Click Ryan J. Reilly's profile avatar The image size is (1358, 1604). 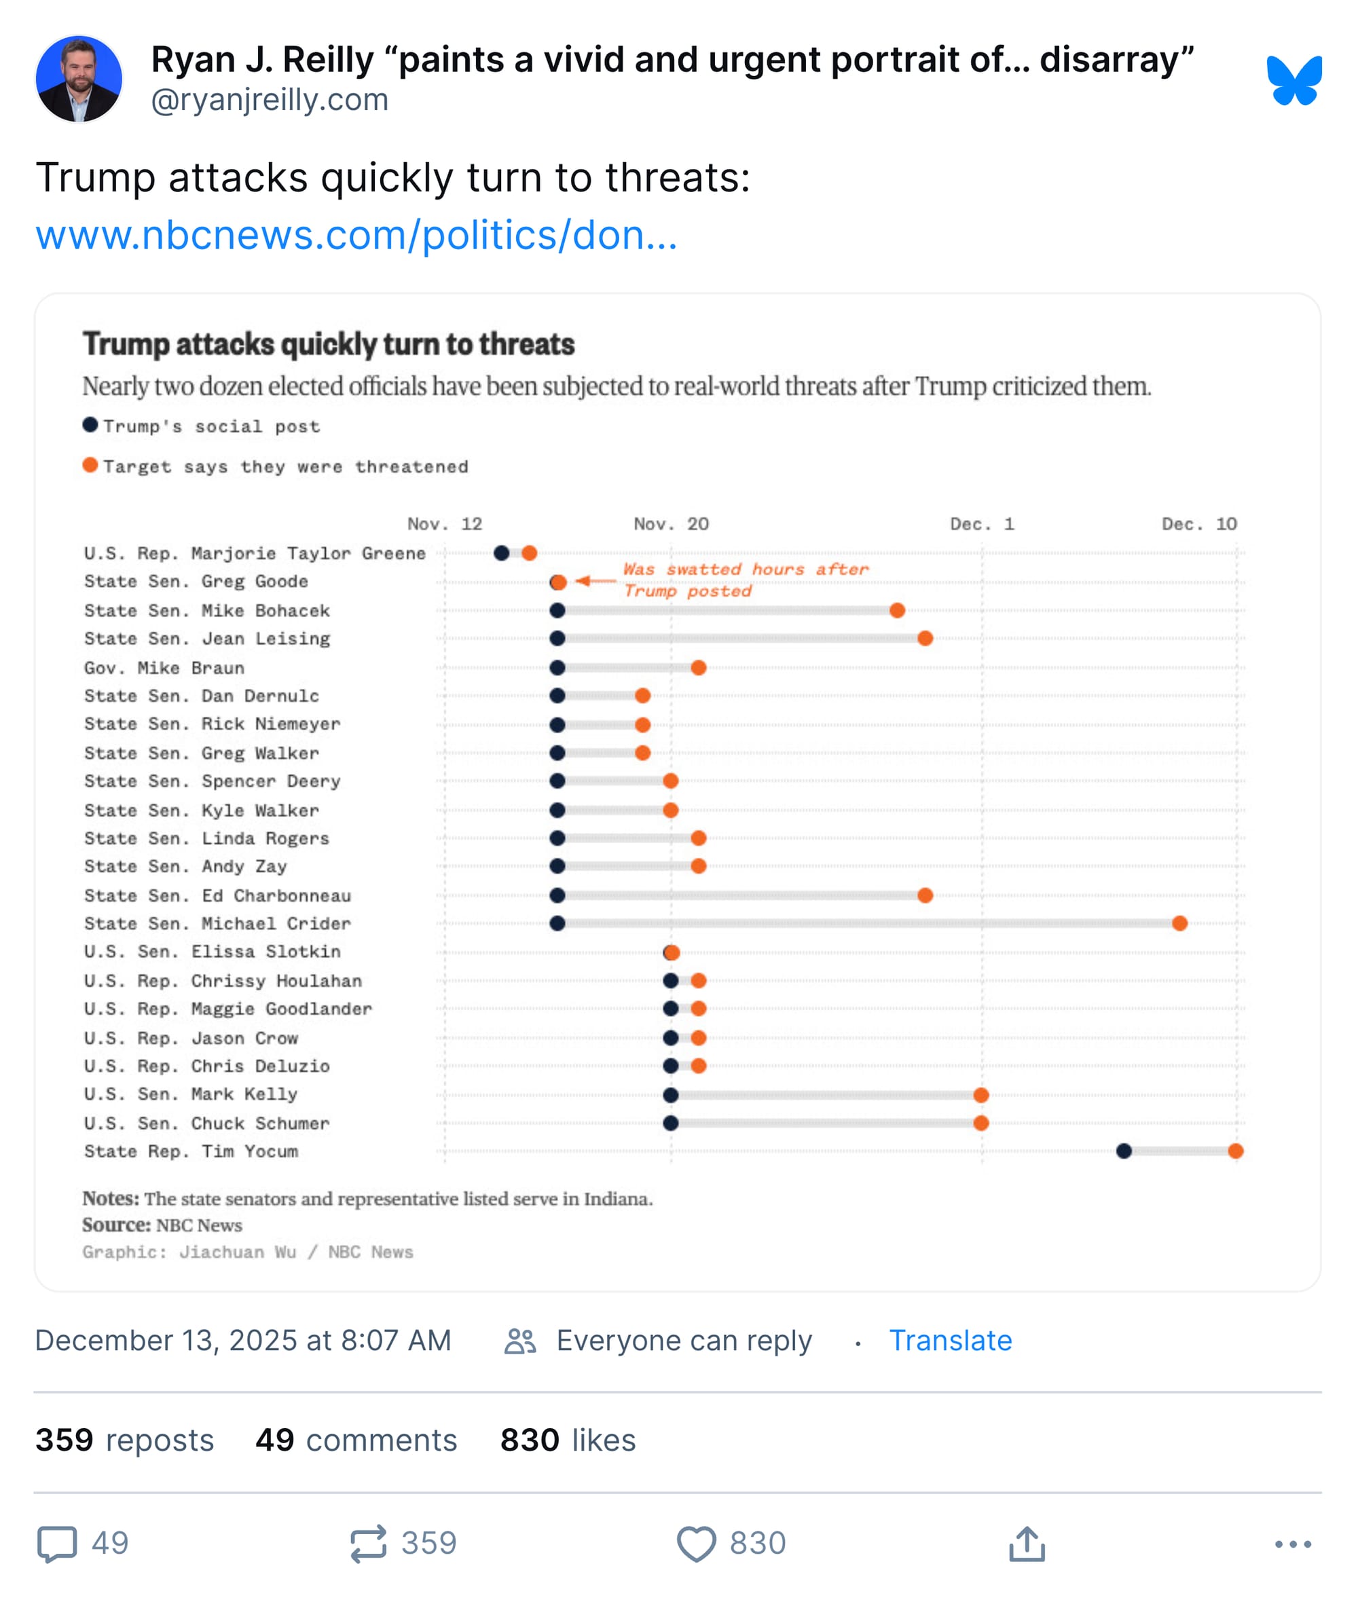79,79
